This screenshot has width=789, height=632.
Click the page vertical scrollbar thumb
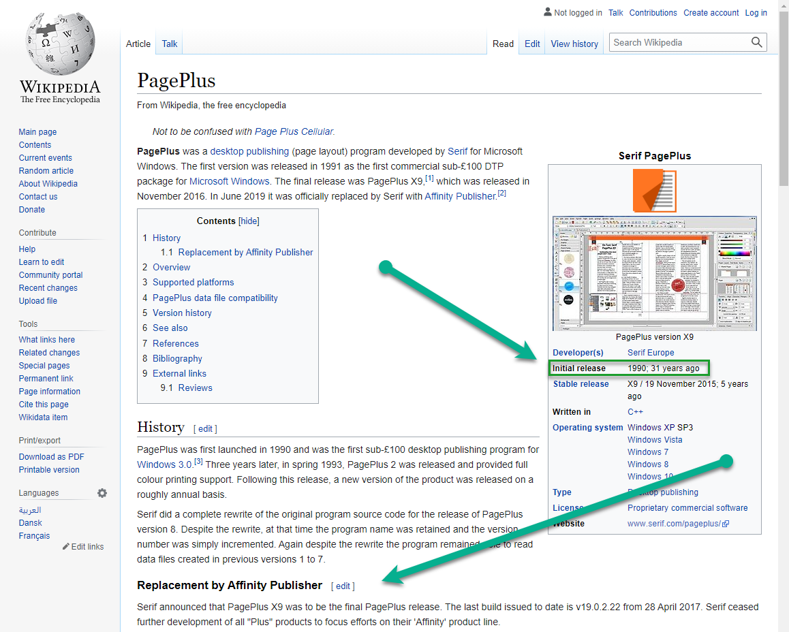pyautogui.click(x=784, y=98)
